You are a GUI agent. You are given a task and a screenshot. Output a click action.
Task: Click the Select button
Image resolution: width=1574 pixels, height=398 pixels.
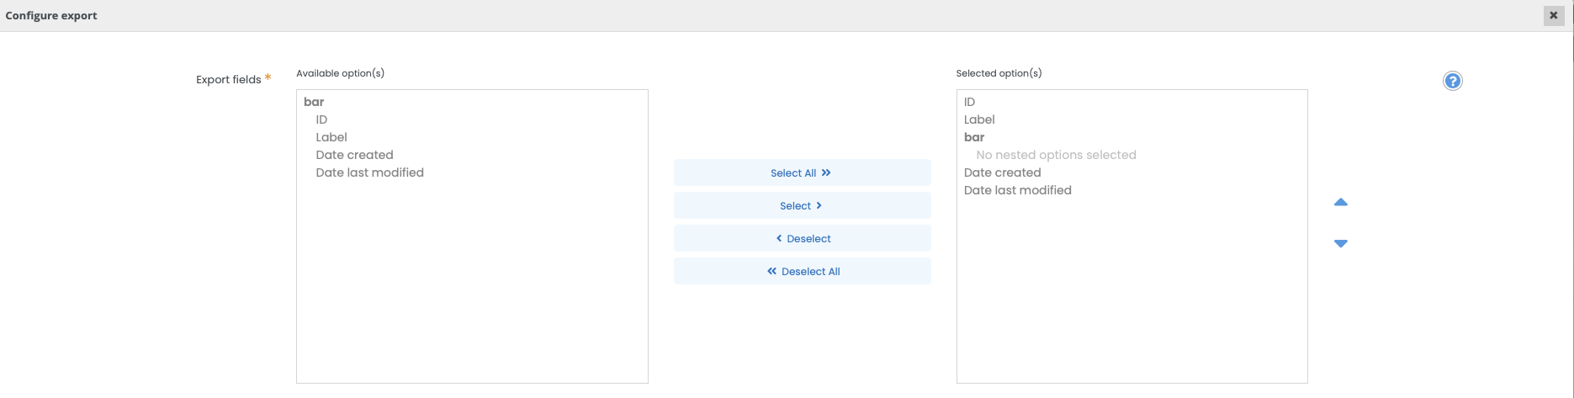[x=802, y=205]
